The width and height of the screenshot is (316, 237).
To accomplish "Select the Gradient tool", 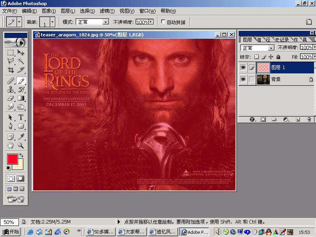I will tap(21, 98).
